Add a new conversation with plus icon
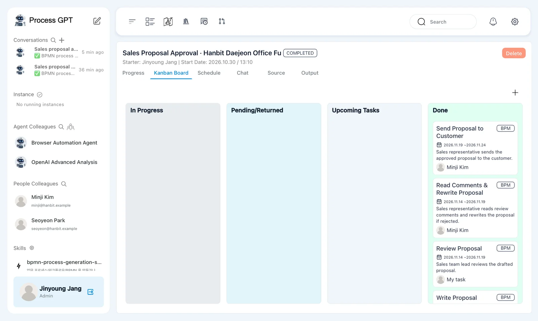This screenshot has width=538, height=321. click(x=62, y=40)
